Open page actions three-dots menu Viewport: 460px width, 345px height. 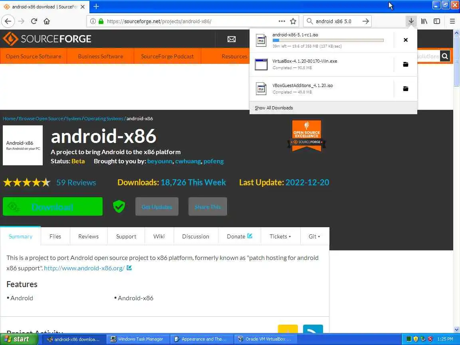pyautogui.click(x=282, y=21)
